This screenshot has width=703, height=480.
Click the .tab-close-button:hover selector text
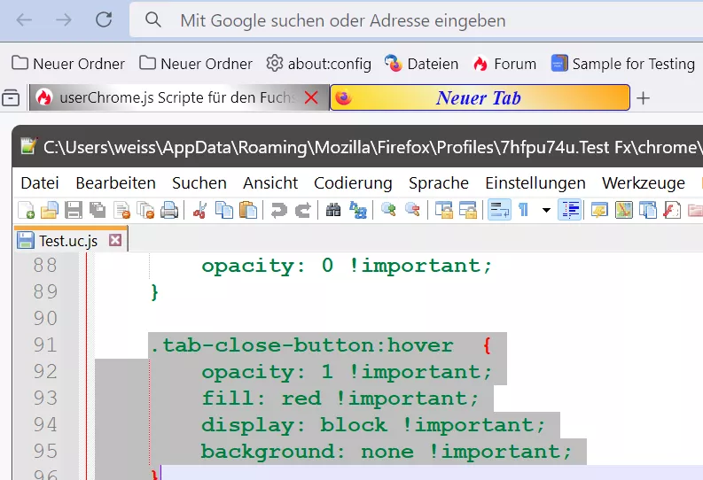tap(302, 345)
